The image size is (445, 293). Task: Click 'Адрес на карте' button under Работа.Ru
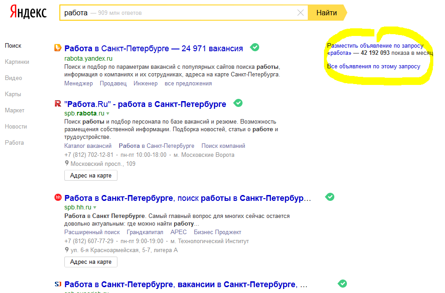[x=91, y=175]
